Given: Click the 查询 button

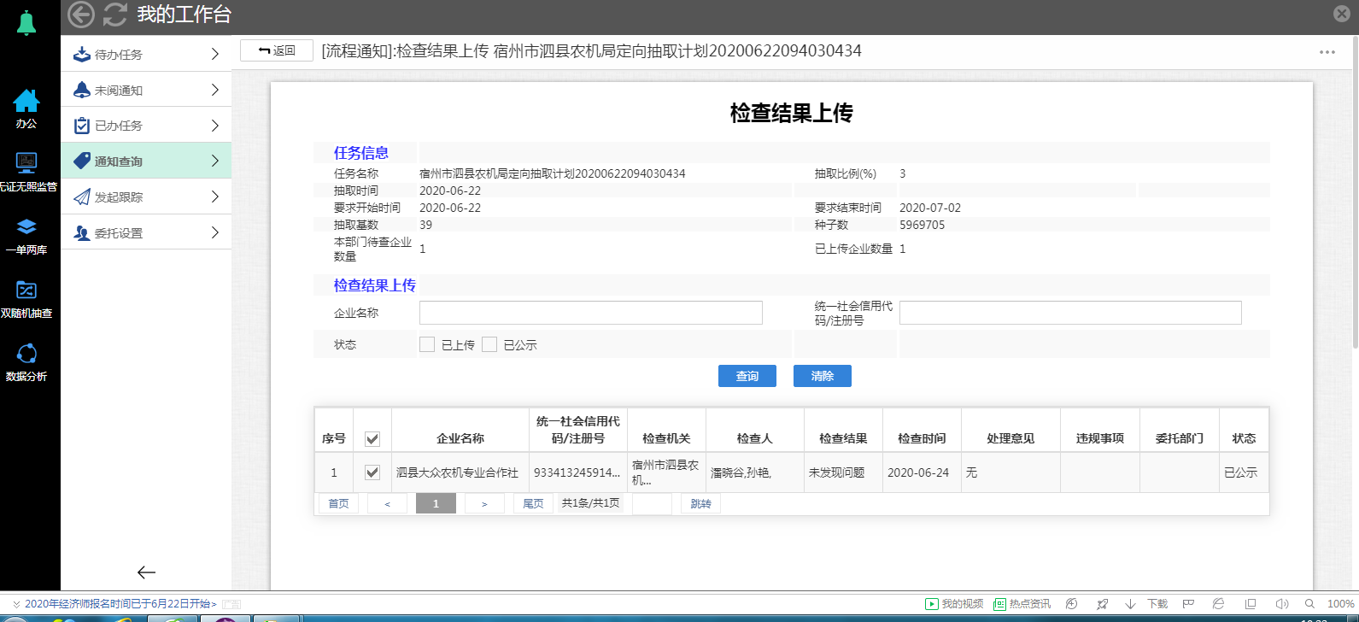Looking at the screenshot, I should coord(747,376).
